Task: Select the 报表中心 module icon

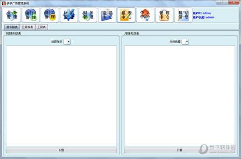Action: 126,15
